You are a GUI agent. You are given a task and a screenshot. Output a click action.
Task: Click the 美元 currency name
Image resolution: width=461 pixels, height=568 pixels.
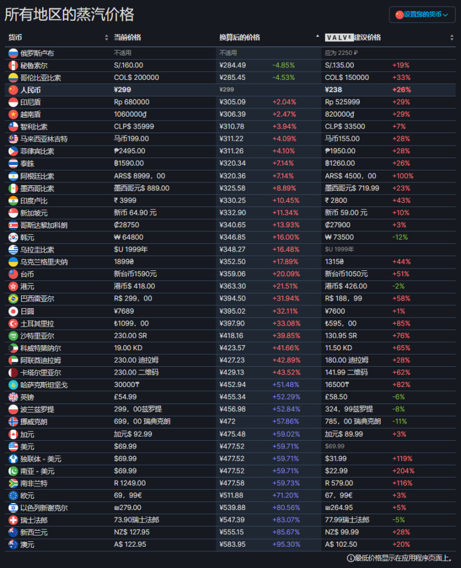click(x=27, y=447)
